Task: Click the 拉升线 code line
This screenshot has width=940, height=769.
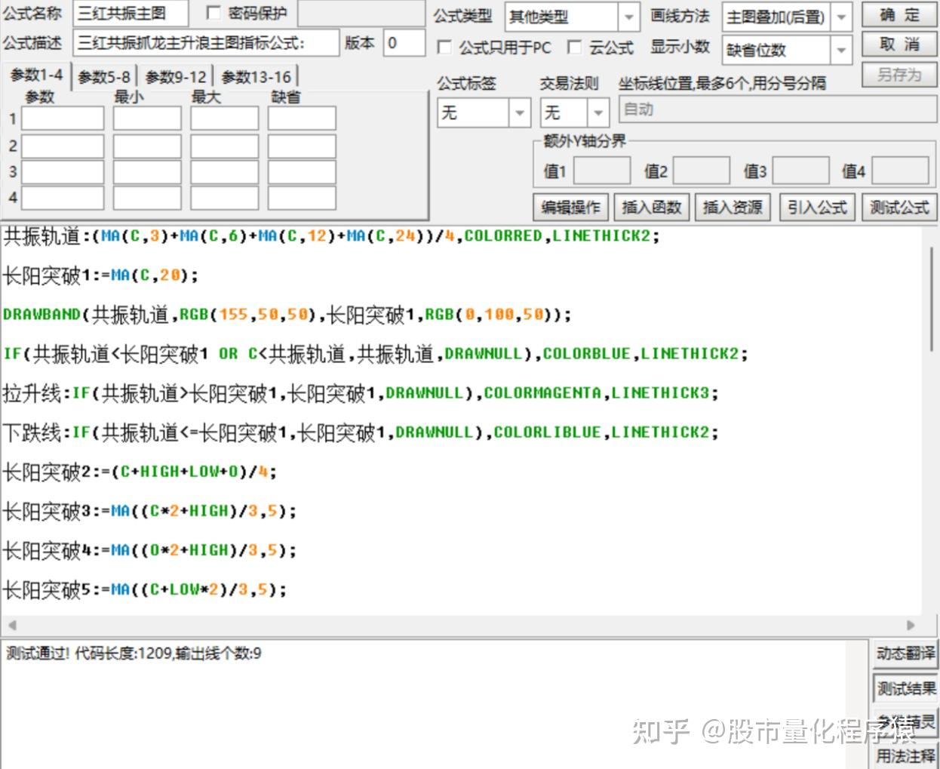Action: 361,393
